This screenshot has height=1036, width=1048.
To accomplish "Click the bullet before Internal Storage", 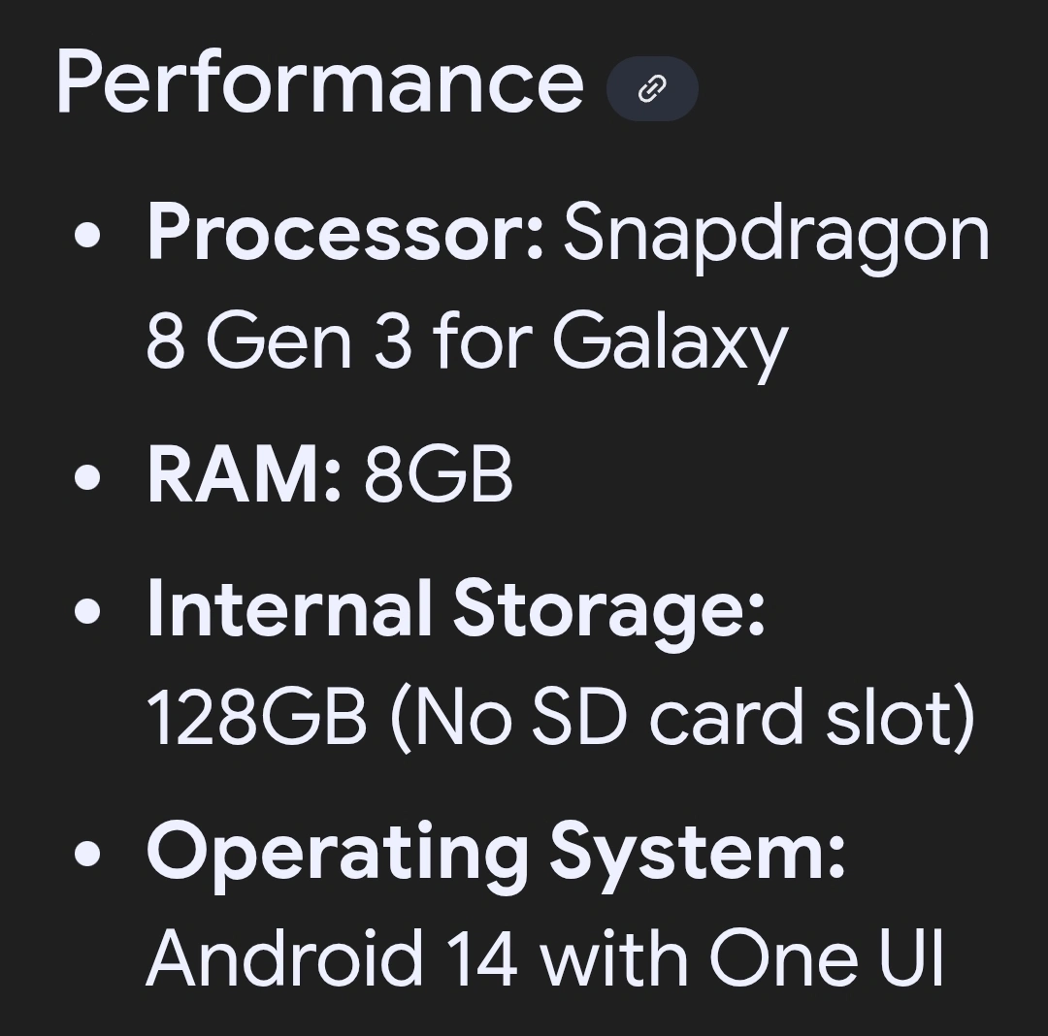I will pos(87,610).
